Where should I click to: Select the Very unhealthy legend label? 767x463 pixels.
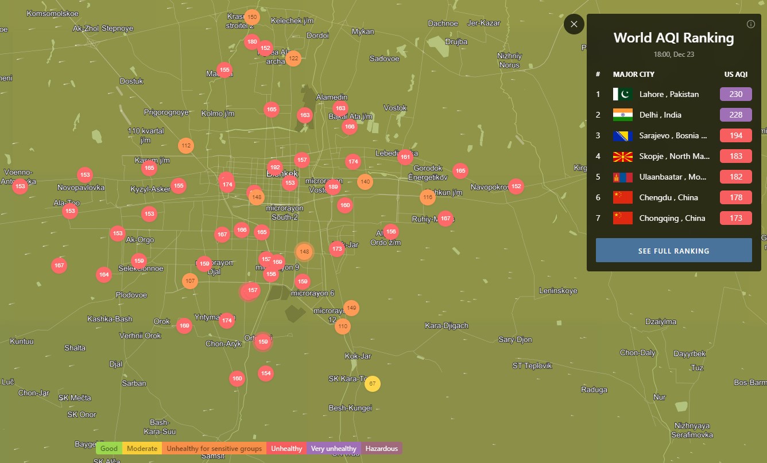pyautogui.click(x=334, y=449)
